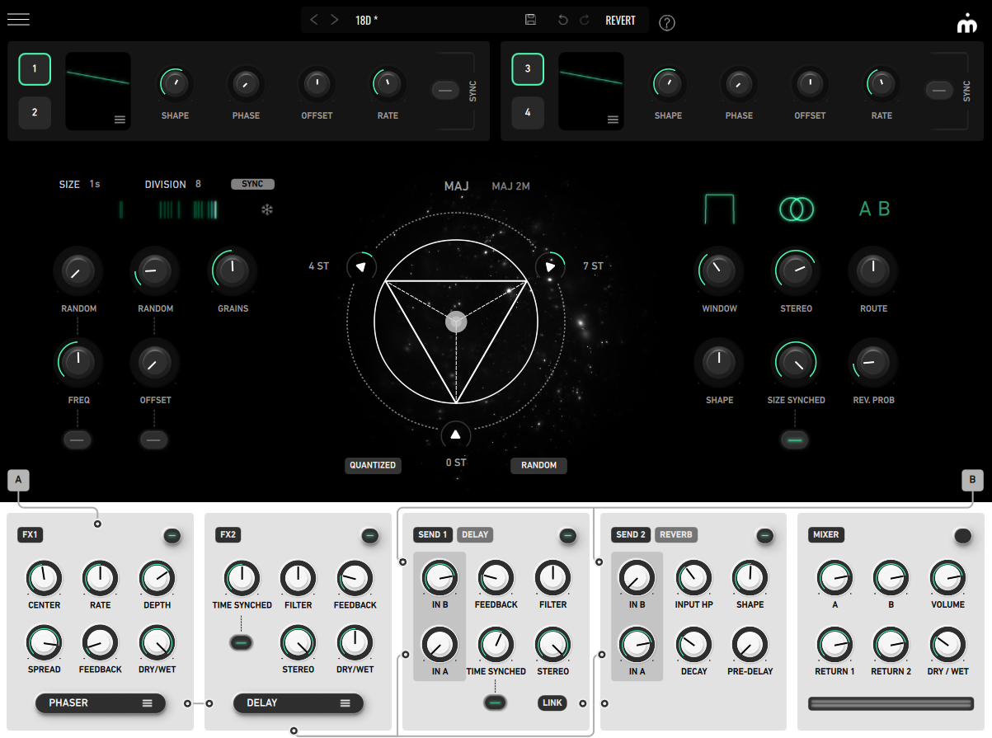Open the hamburger main menu
The image size is (992, 738).
click(18, 20)
